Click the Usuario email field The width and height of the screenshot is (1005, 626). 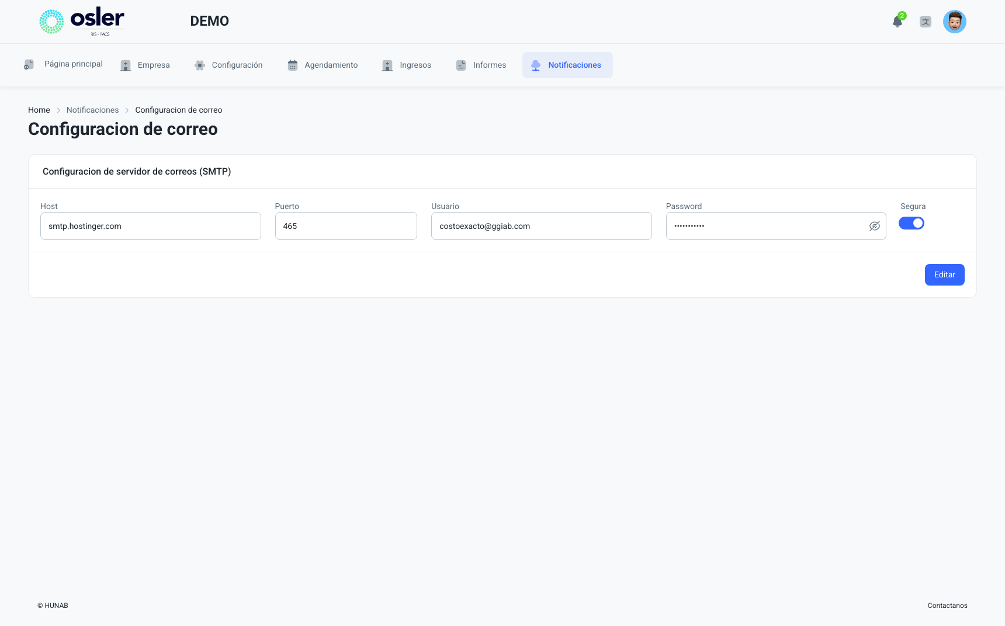pyautogui.click(x=542, y=226)
